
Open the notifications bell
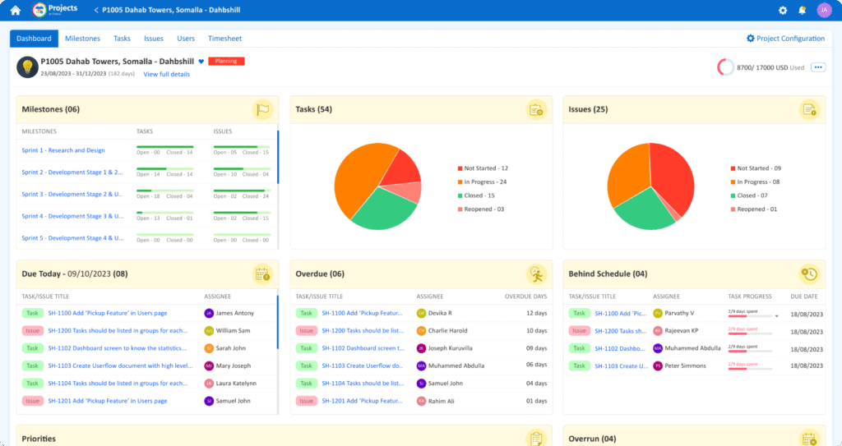coord(803,10)
